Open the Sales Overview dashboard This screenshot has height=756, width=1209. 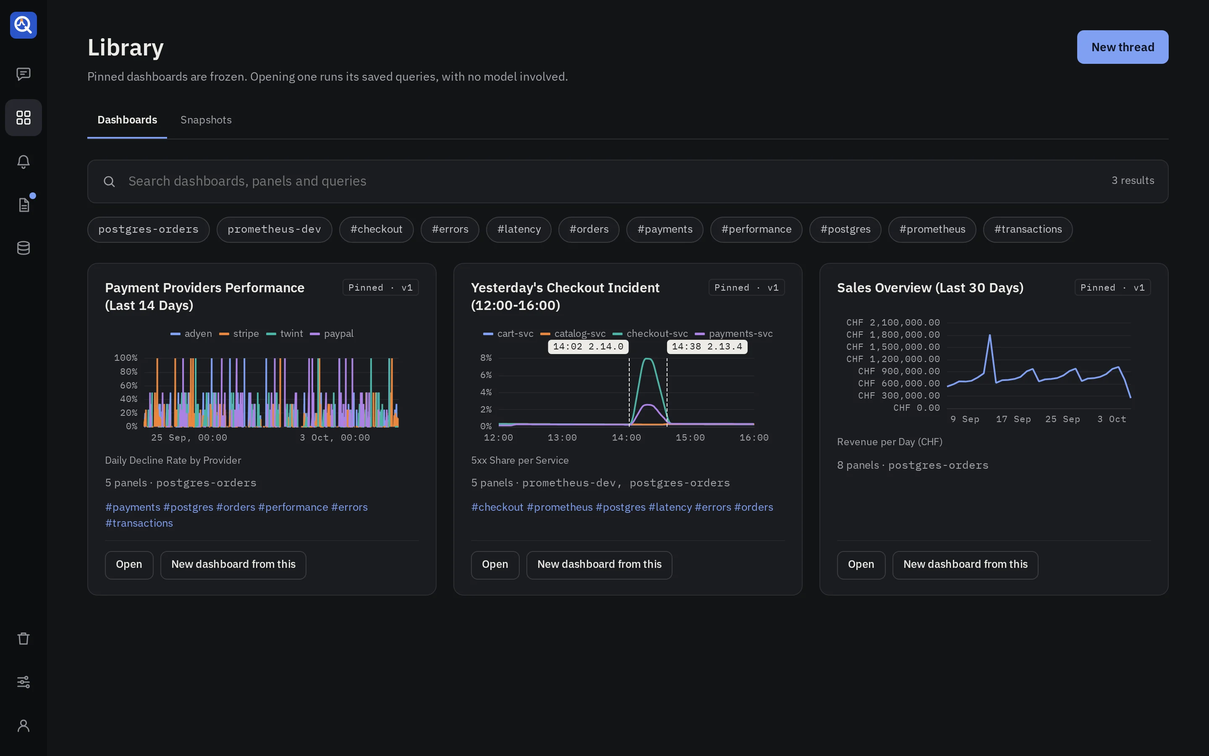pyautogui.click(x=861, y=565)
